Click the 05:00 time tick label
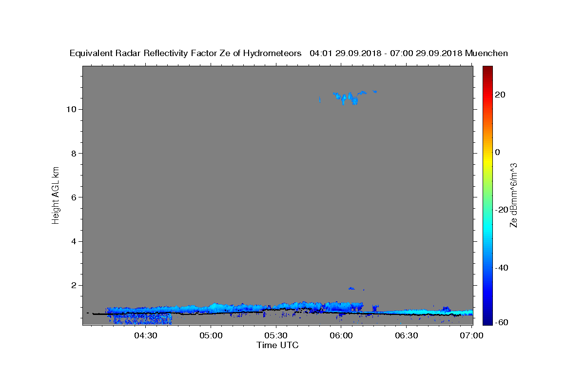The height and width of the screenshot is (390, 585). click(211, 335)
